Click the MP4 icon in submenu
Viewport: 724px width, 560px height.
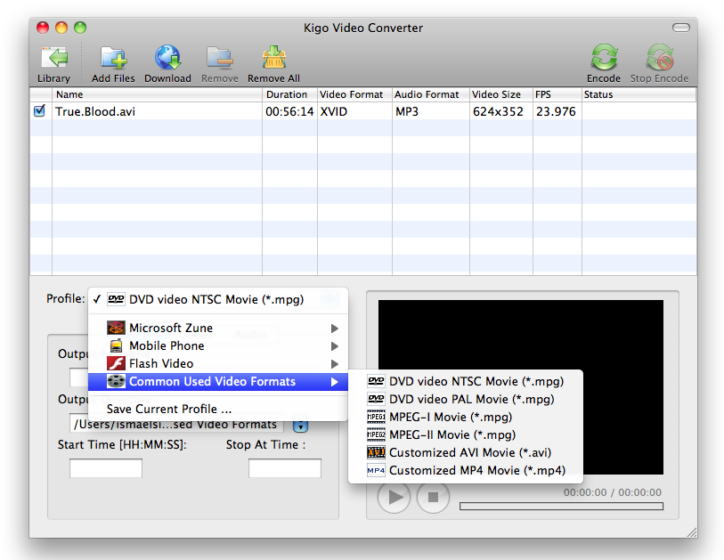pyautogui.click(x=376, y=470)
